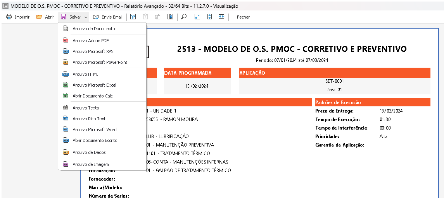444x198 pixels.
Task: Toggle the document outline tree icon
Action: click(x=133, y=17)
